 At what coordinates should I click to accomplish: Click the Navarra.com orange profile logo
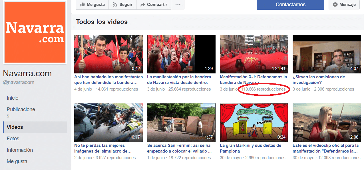(35, 32)
